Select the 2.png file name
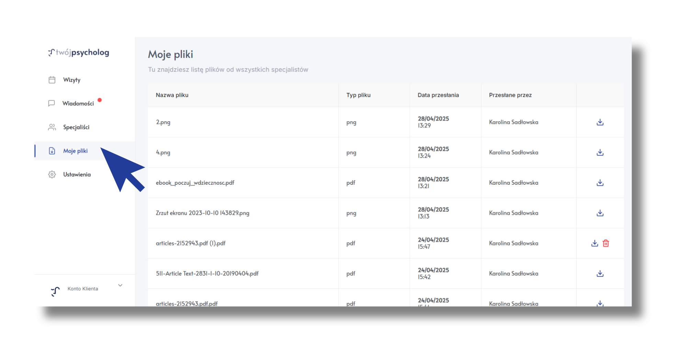The height and width of the screenshot is (355, 687). 163,122
